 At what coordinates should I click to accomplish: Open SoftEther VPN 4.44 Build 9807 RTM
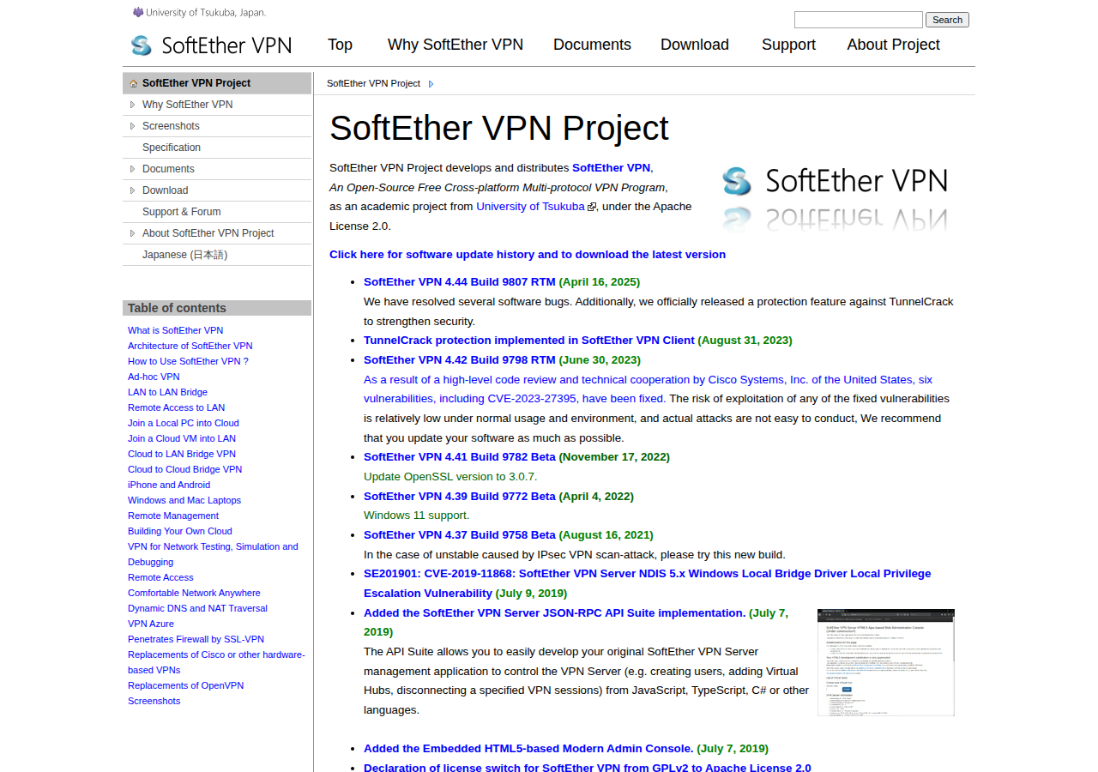tap(460, 282)
